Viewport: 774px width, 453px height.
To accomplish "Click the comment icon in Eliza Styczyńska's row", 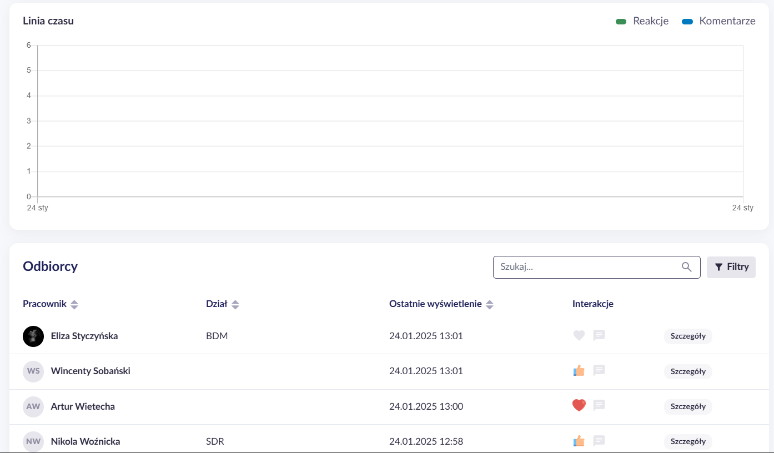I will pos(599,335).
